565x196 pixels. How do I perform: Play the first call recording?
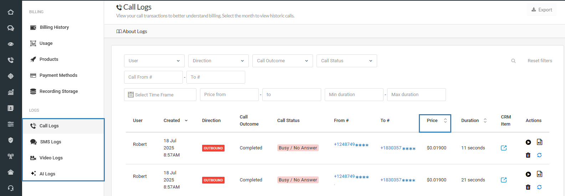(528, 142)
